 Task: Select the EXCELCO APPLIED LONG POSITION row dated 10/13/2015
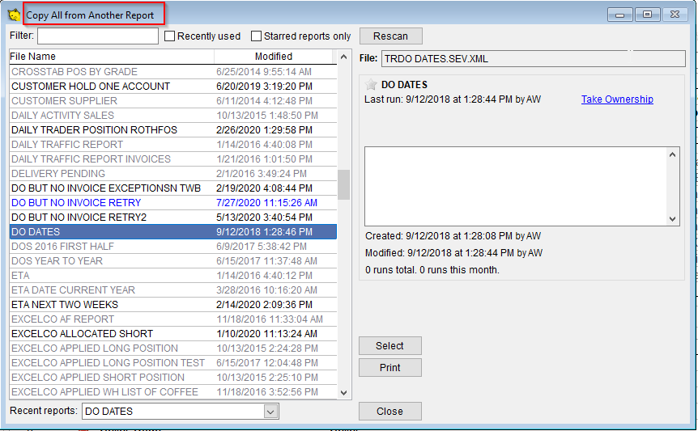(173, 349)
